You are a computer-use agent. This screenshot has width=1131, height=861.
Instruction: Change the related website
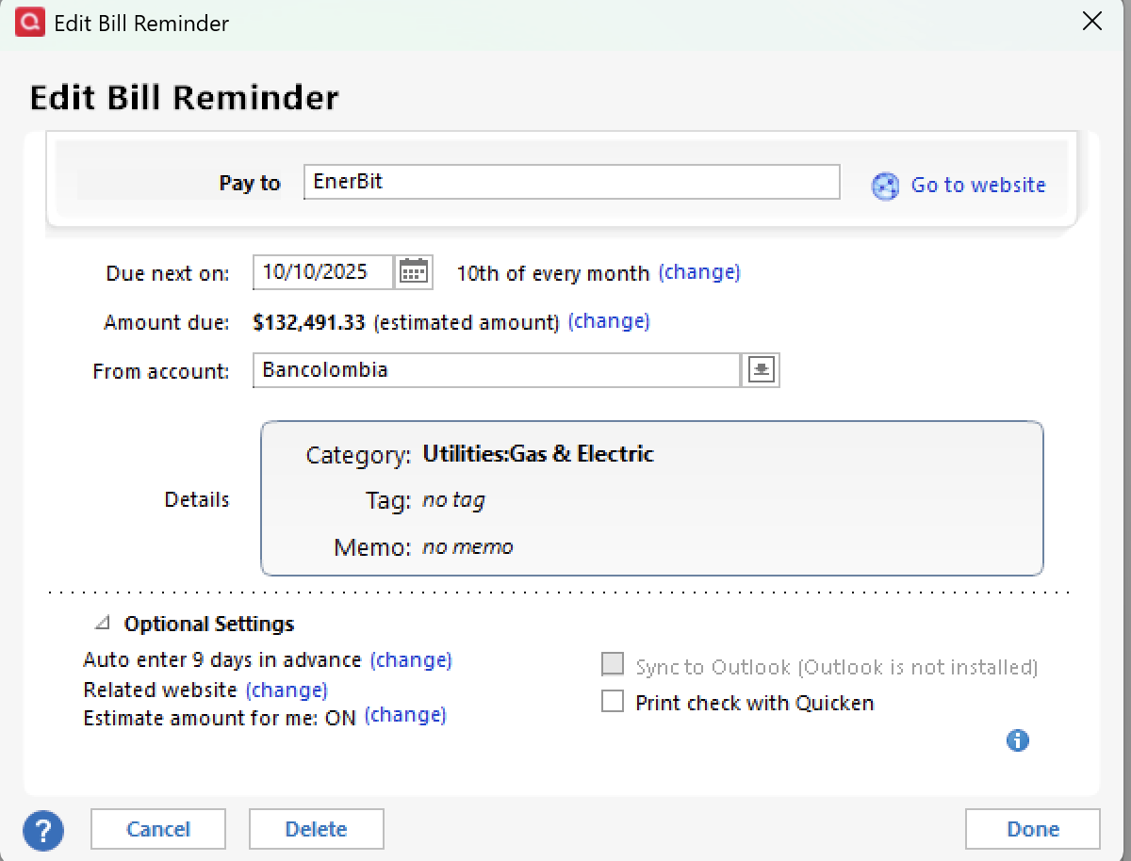(287, 690)
